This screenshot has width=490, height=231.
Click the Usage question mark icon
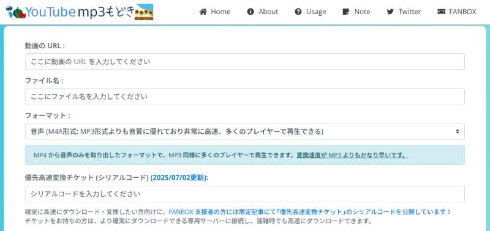click(x=298, y=12)
